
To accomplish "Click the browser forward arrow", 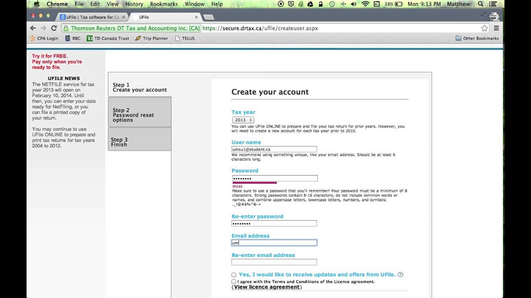I will click(43, 28).
